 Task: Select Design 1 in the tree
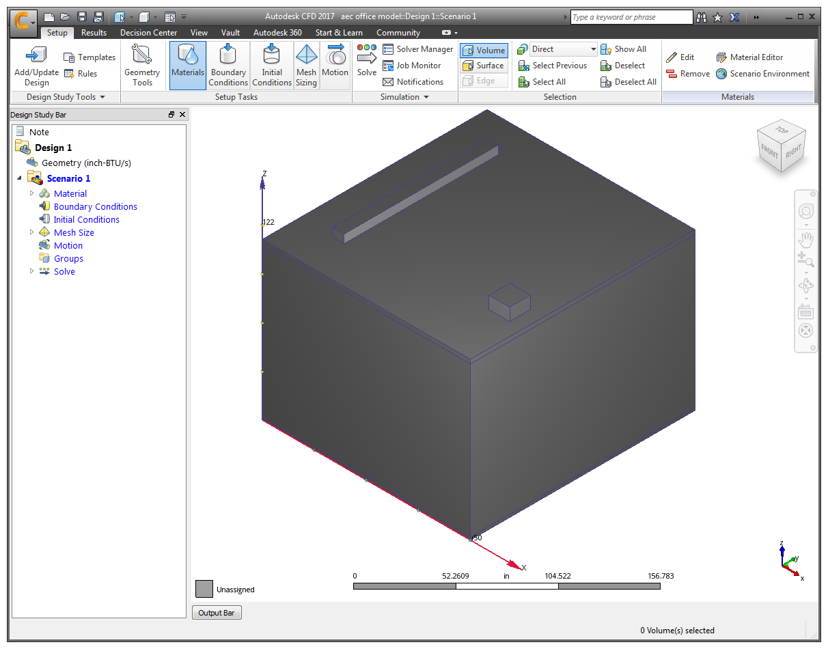pyautogui.click(x=53, y=148)
